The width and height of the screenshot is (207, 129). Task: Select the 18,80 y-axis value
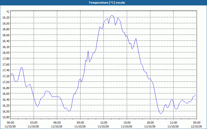[x=6, y=29]
